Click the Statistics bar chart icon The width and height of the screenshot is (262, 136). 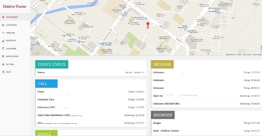[3, 41]
